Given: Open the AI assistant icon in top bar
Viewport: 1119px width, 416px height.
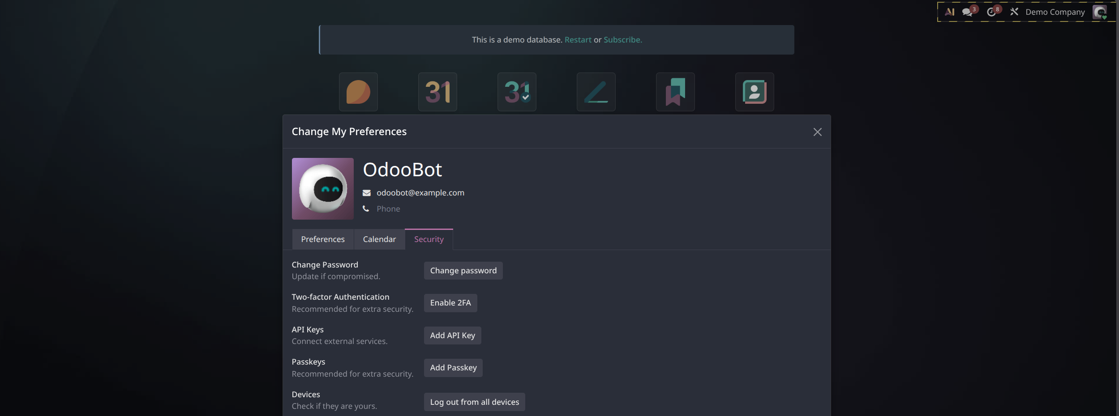Looking at the screenshot, I should click(x=949, y=12).
